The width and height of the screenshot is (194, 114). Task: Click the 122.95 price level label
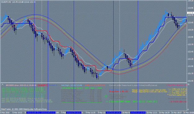click(191, 37)
